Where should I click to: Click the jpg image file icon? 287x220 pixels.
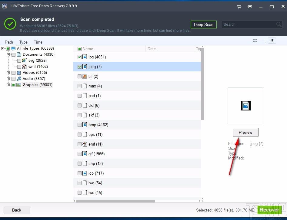(85, 57)
